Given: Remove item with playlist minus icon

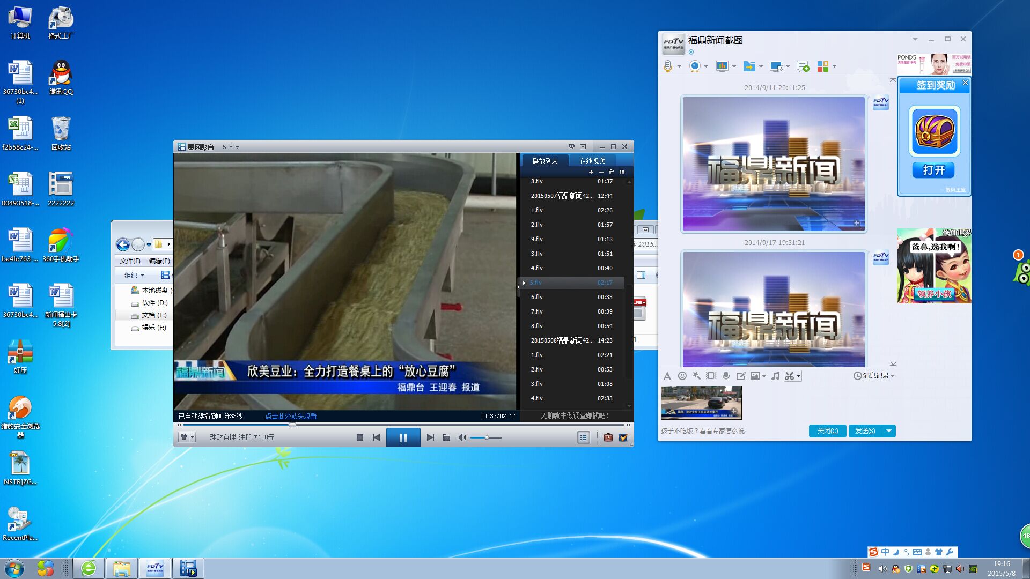Looking at the screenshot, I should point(601,172).
